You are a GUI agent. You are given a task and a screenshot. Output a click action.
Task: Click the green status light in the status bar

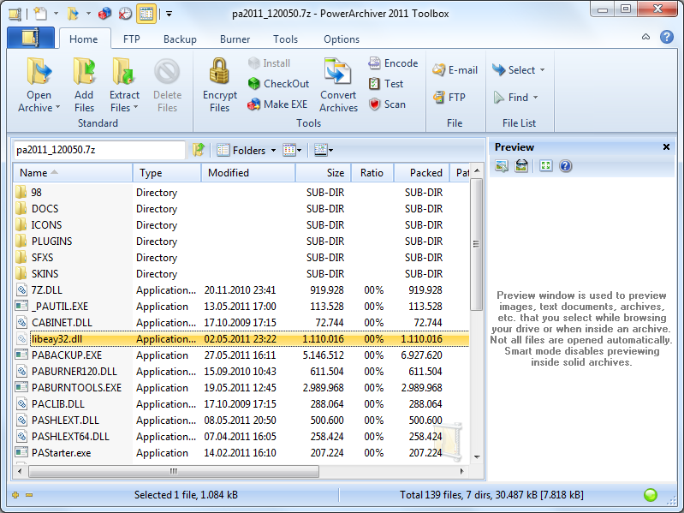651,495
